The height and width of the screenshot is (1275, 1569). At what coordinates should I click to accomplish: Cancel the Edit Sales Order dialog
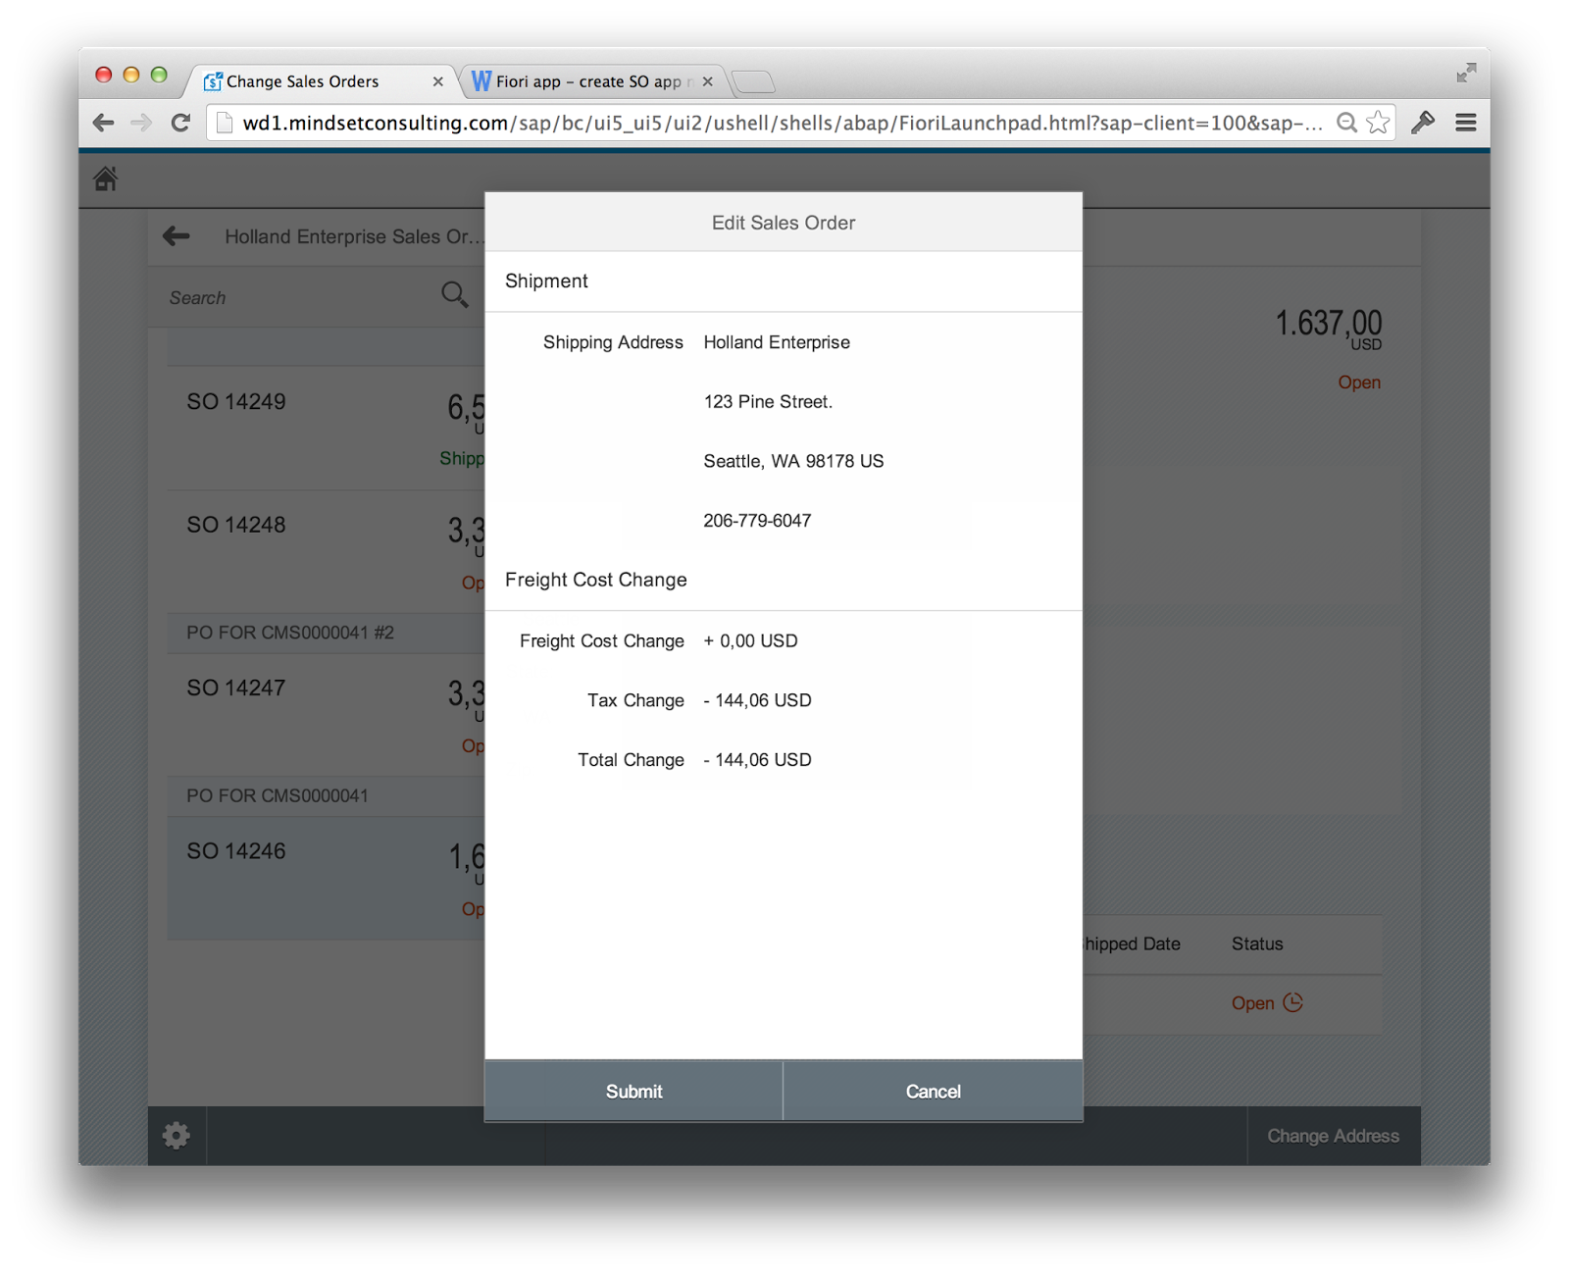[x=933, y=1091]
